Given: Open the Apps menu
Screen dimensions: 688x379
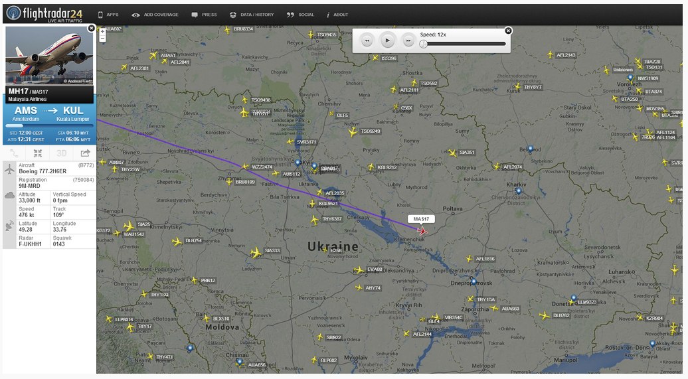Looking at the screenshot, I should [x=108, y=15].
